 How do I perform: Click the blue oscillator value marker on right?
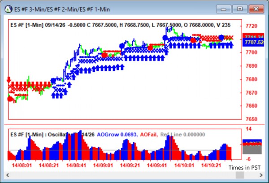252,141
